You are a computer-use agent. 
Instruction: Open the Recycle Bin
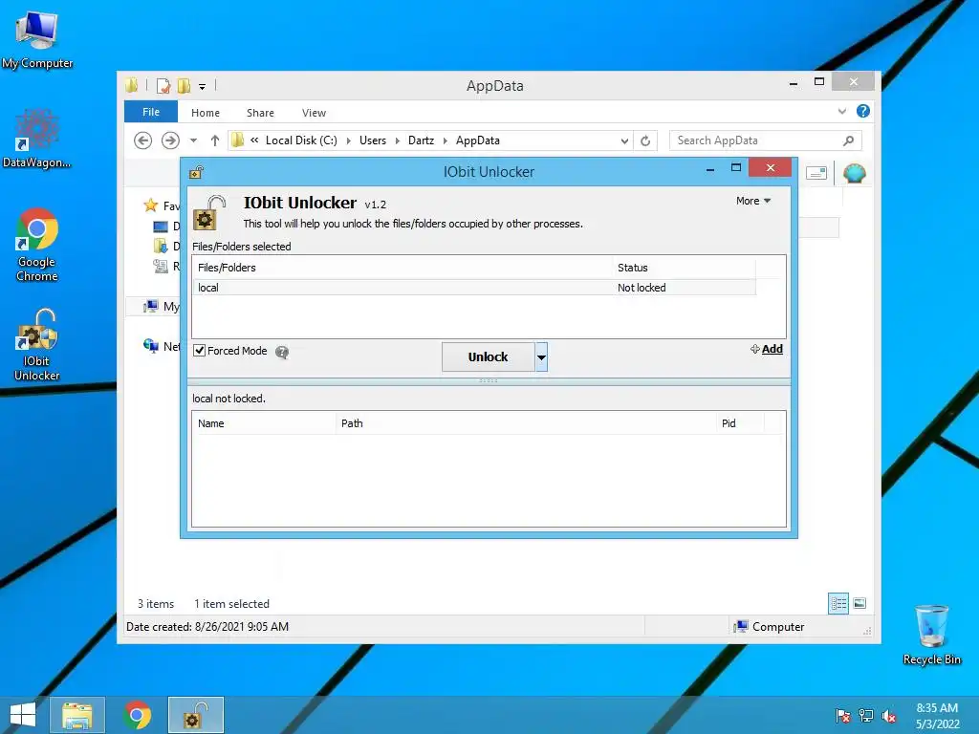pyautogui.click(x=931, y=635)
